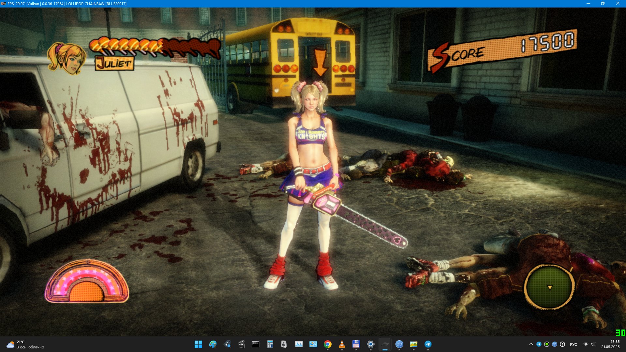Launch Calculator from the taskbar
This screenshot has width=626, height=352.
(270, 344)
